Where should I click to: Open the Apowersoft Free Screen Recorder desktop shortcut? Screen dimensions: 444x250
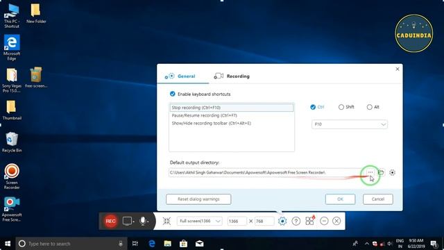(x=12, y=209)
